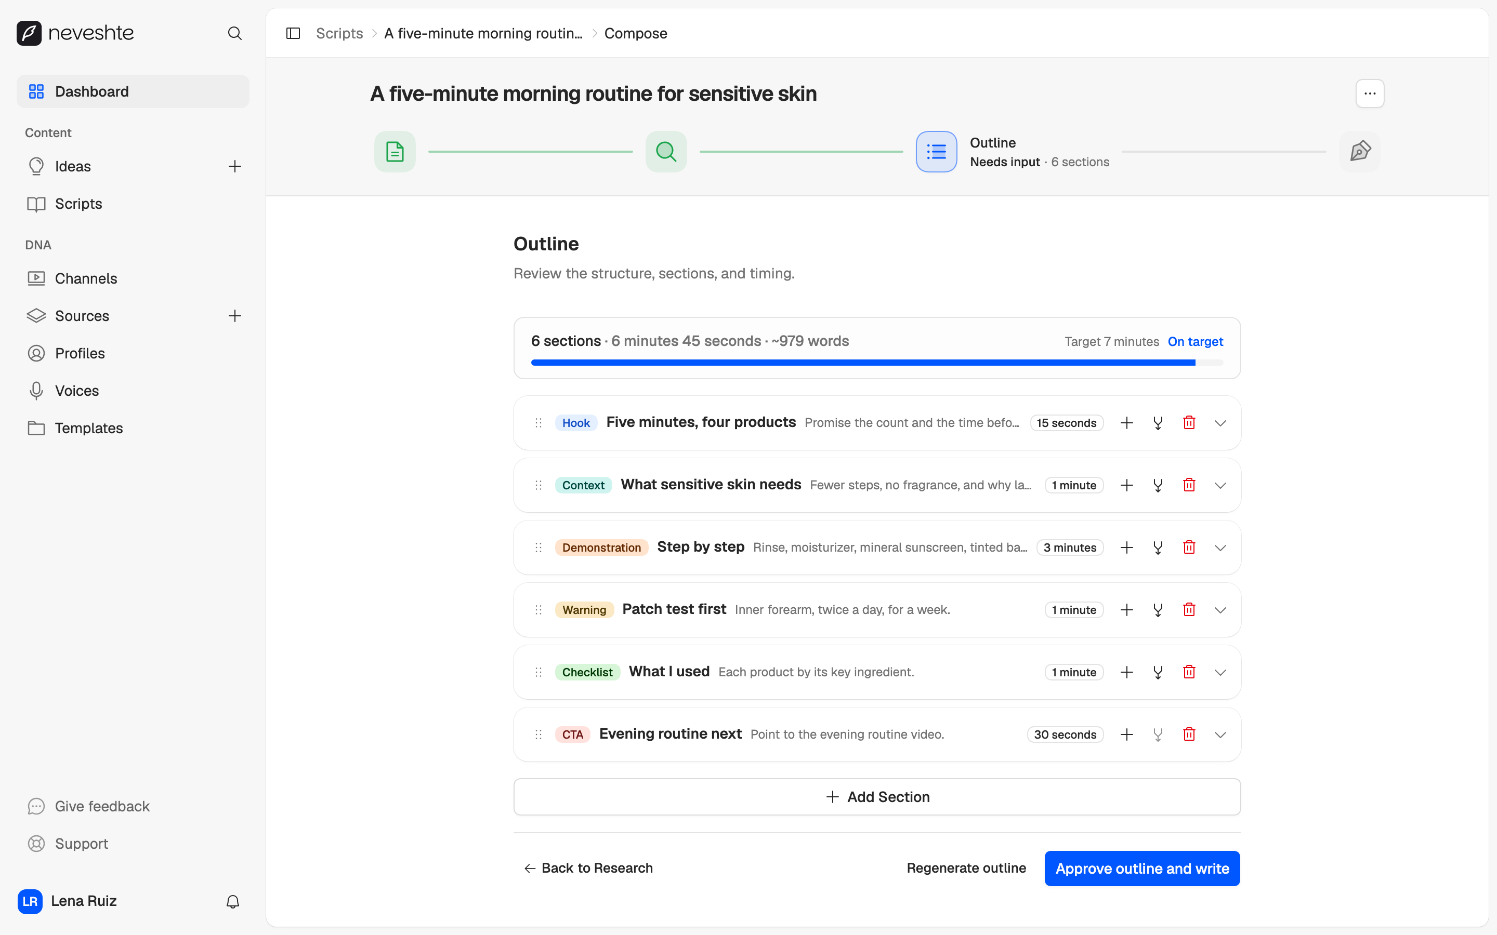
Task: Open the search icon in sidebar header
Action: click(x=234, y=33)
